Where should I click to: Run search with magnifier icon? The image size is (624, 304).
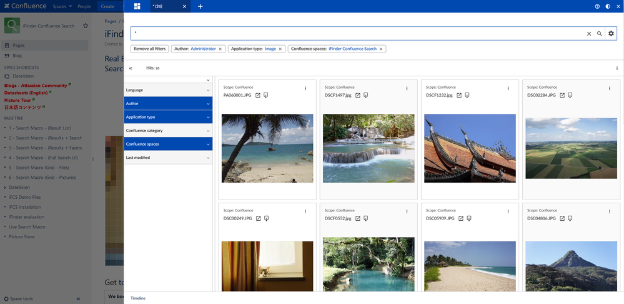pos(599,34)
